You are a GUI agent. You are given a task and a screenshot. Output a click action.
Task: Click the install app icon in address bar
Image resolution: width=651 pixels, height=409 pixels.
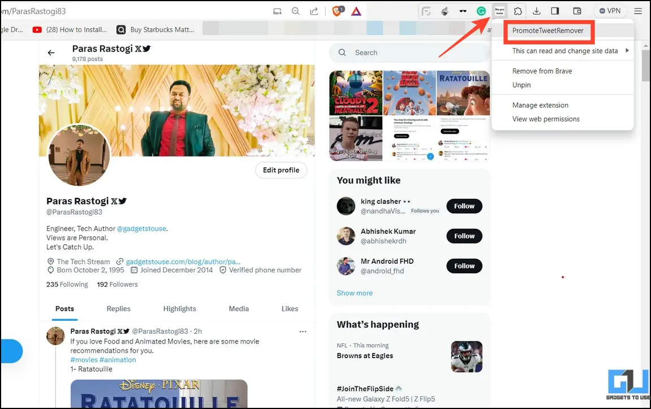tap(277, 11)
